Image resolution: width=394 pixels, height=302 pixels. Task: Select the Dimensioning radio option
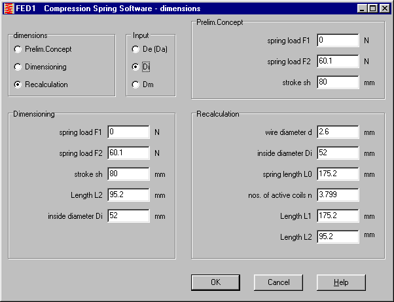(x=18, y=67)
